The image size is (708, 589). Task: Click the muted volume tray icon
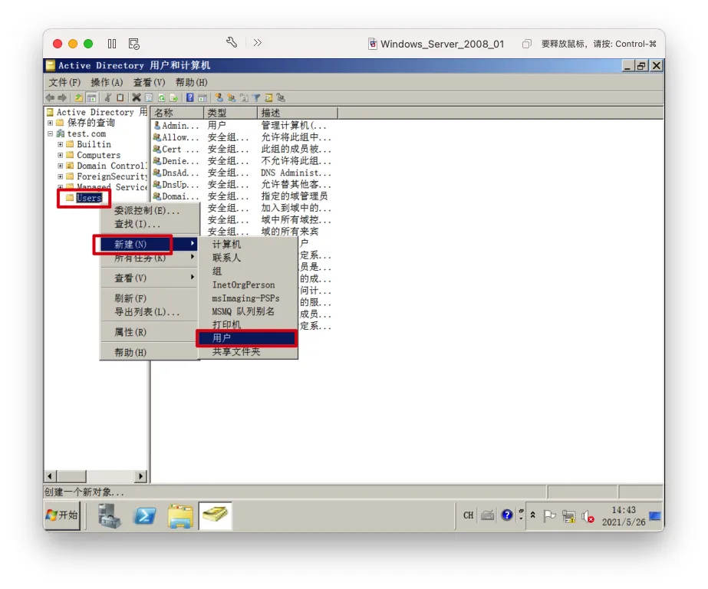coord(588,516)
